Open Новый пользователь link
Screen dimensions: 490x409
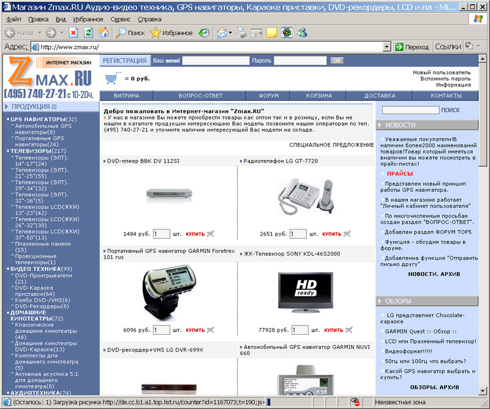[x=442, y=72]
